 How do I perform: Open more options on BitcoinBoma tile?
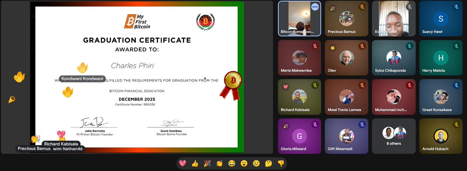click(x=315, y=7)
